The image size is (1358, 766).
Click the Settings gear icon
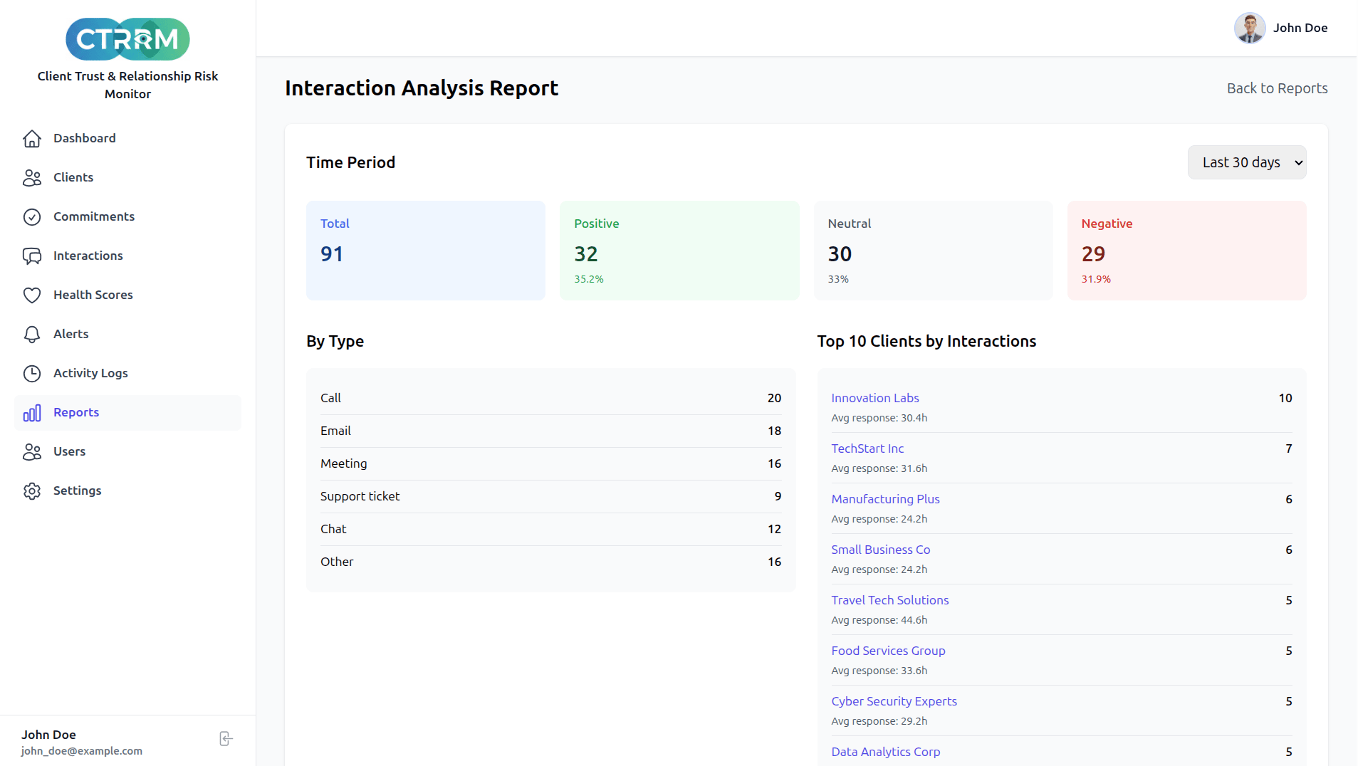point(32,490)
